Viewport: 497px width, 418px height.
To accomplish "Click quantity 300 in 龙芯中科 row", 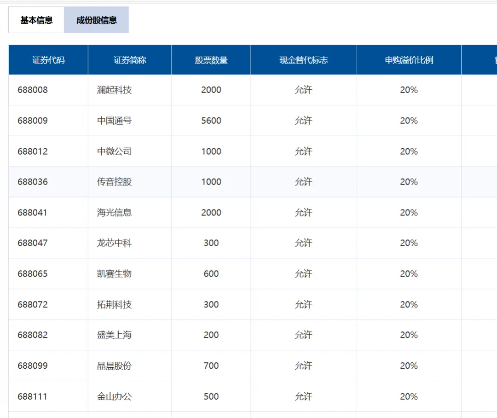I will click(211, 243).
